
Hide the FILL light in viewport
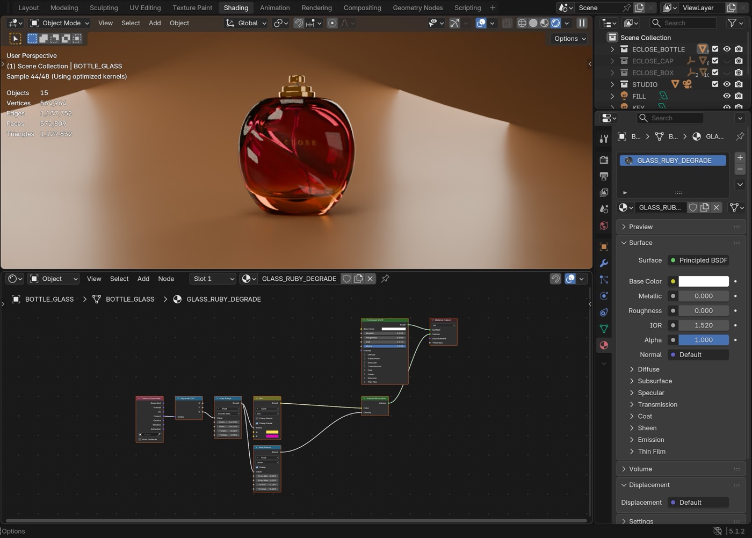click(727, 96)
